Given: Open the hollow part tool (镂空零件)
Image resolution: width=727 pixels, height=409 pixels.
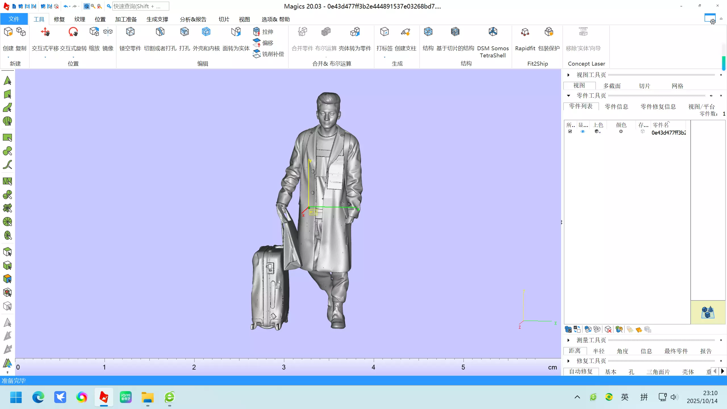Looking at the screenshot, I should [x=130, y=39].
